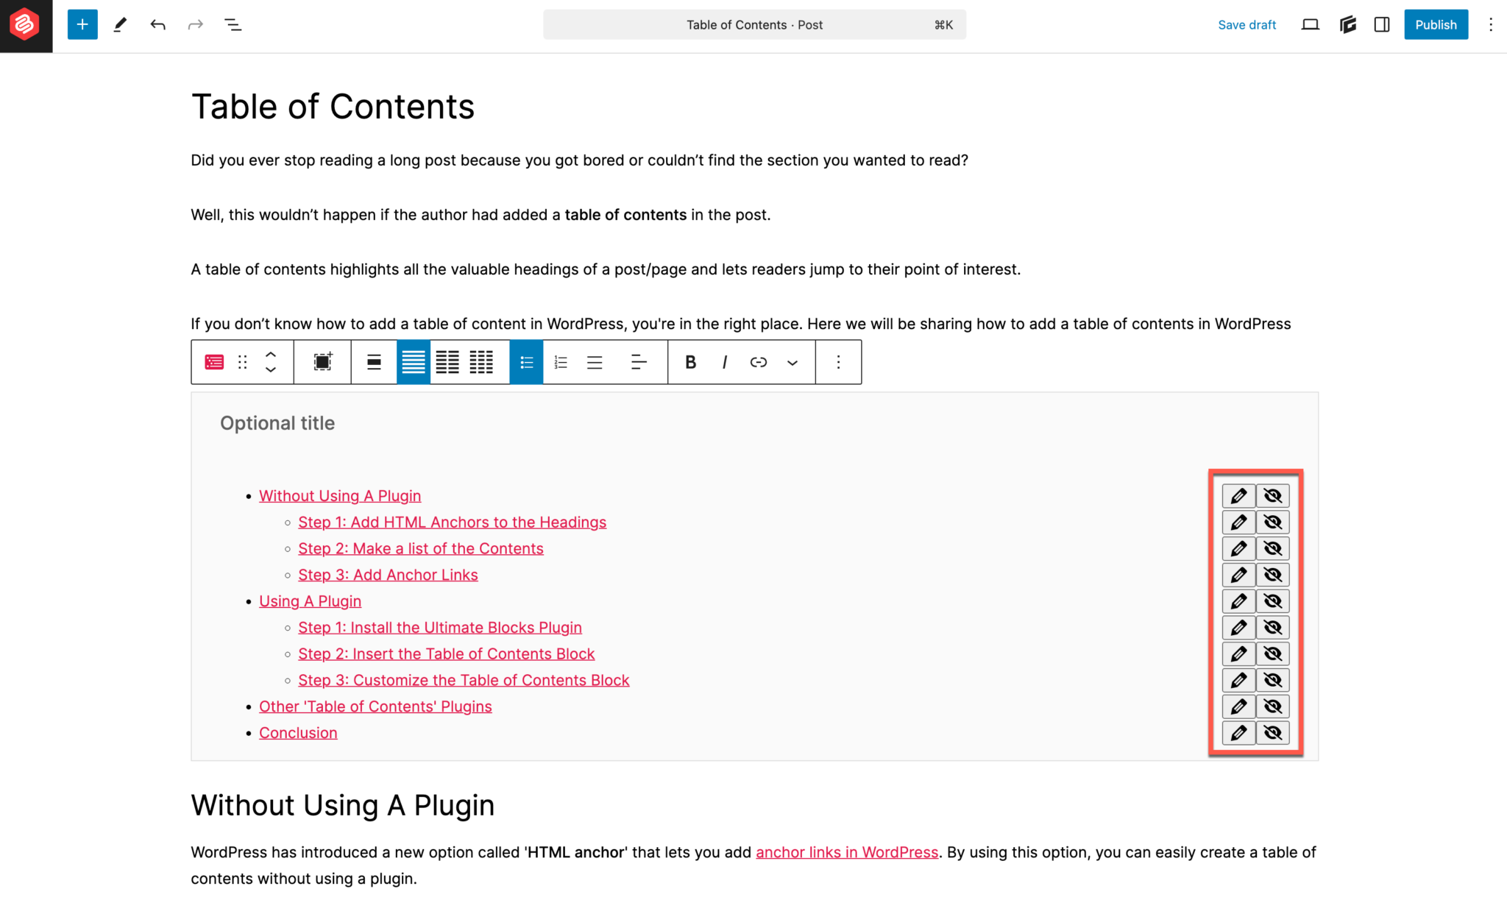
Task: Redo the last change
Action: pos(196,24)
